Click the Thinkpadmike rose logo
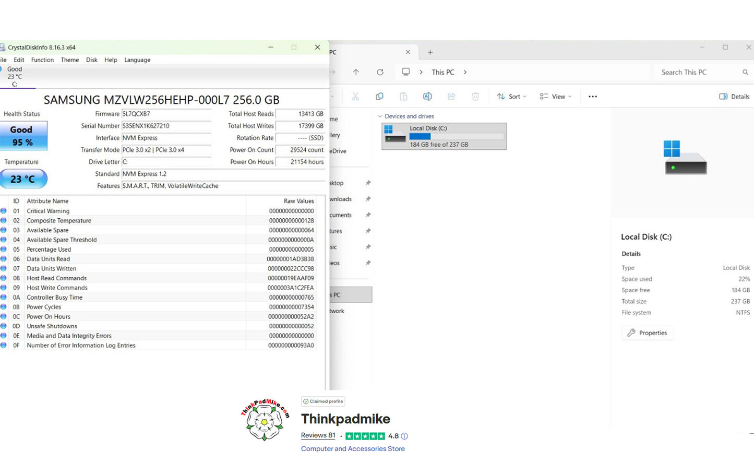 point(265,420)
